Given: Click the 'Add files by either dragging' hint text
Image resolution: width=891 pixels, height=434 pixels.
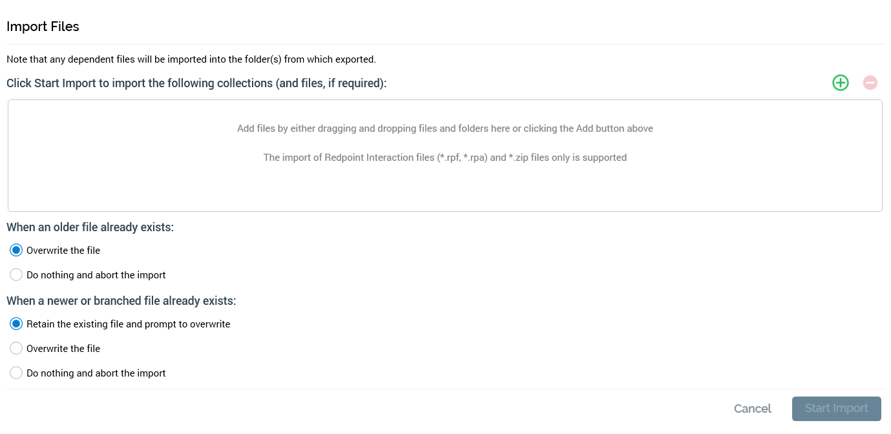Looking at the screenshot, I should click(445, 129).
